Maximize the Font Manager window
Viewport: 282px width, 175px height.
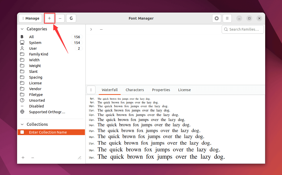pyautogui.click(x=249, y=18)
